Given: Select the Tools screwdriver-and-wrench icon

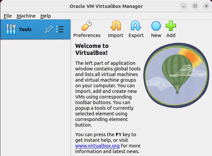Looking at the screenshot, I should [x=11, y=29].
